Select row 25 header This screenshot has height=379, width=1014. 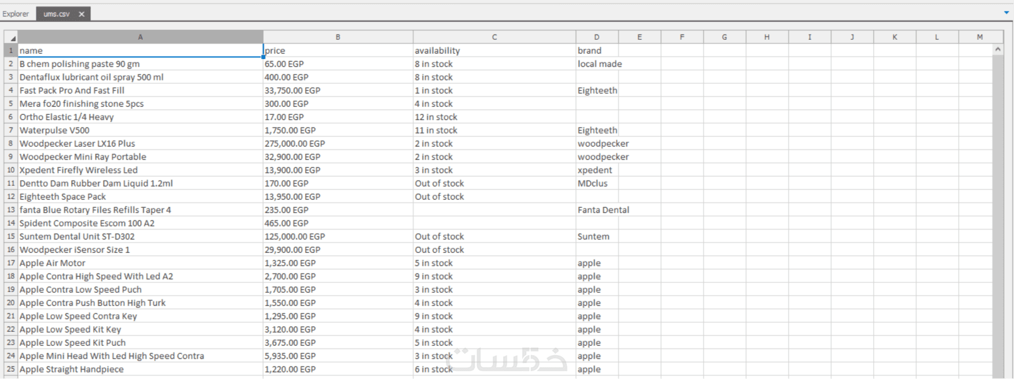tap(11, 369)
